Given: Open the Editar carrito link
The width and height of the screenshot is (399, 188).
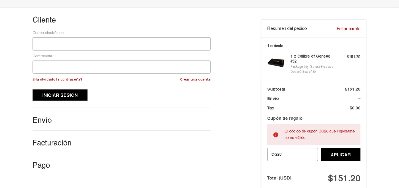Looking at the screenshot, I should point(348,29).
